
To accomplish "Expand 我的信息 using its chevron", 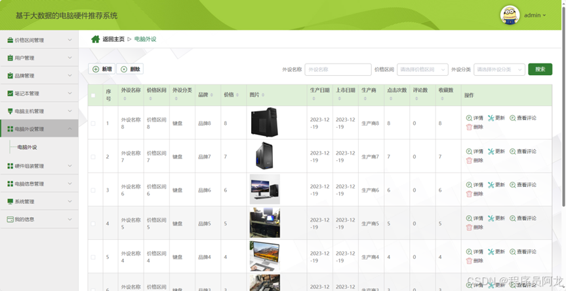I will click(x=70, y=219).
